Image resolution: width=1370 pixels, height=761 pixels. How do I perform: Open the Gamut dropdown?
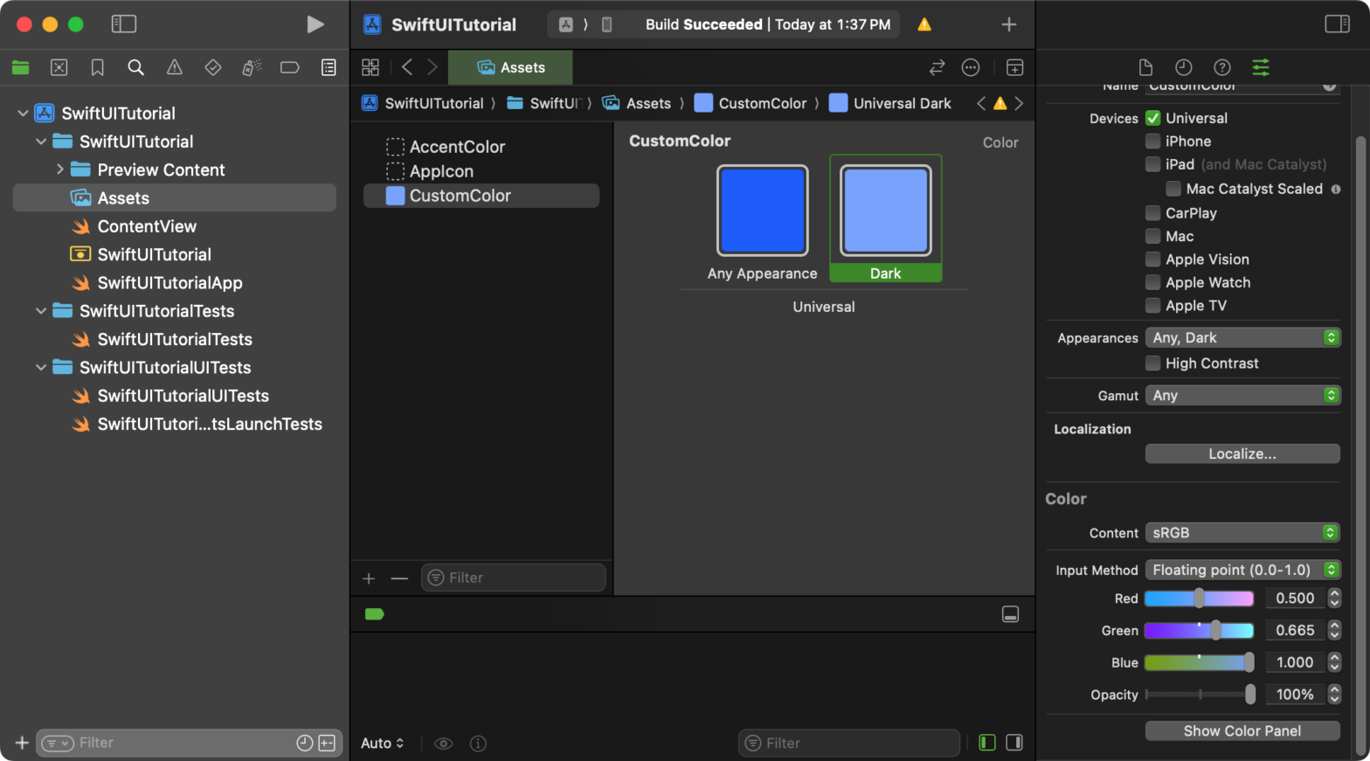[x=1242, y=395]
